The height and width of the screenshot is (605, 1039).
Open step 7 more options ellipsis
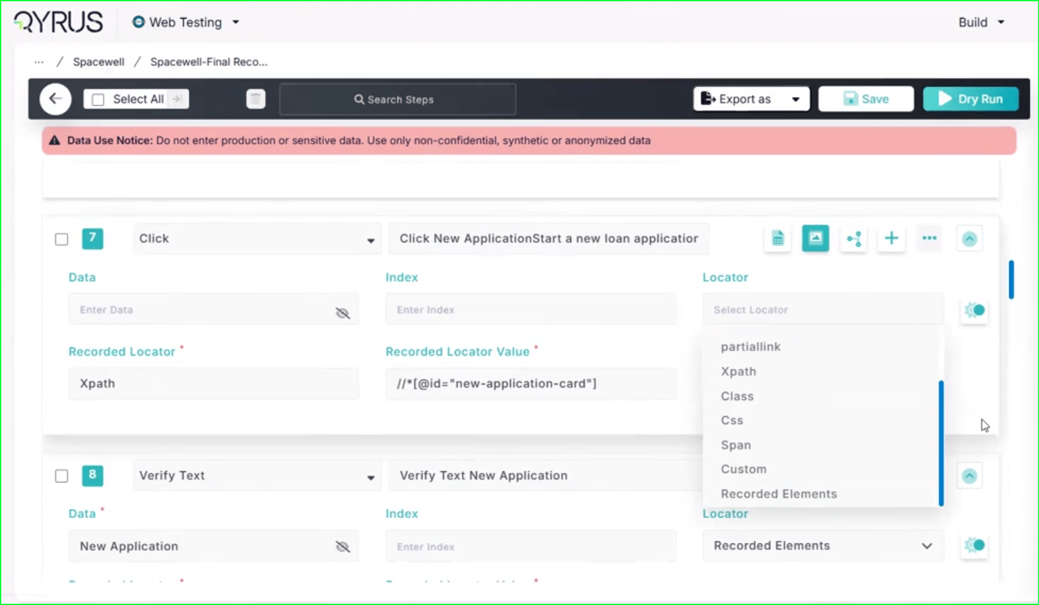(x=930, y=239)
